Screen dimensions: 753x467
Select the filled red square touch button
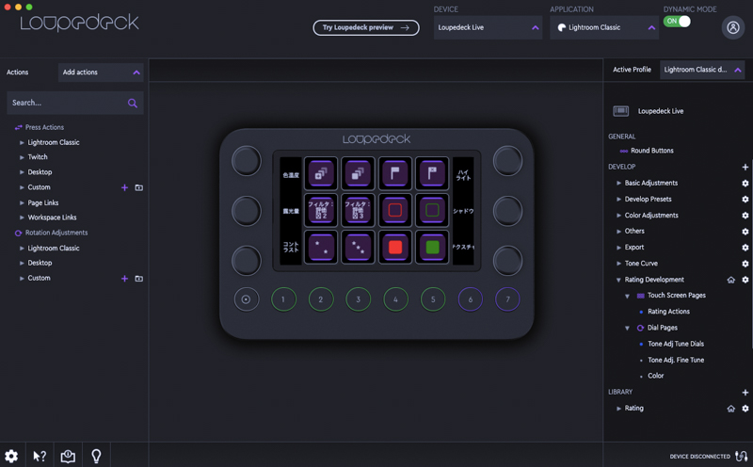tap(394, 247)
